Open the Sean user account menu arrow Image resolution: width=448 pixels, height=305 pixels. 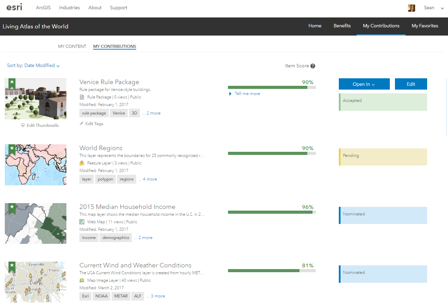tap(442, 8)
